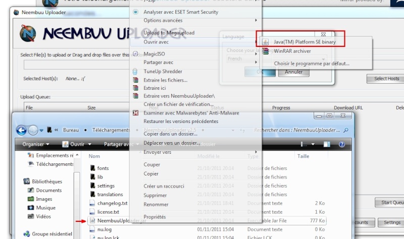The width and height of the screenshot is (404, 239).
Task: Click Ouvrir button in Explorer toolbar
Action: point(73,144)
